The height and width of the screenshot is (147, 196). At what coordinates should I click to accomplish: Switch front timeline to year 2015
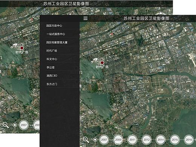pos(175,139)
